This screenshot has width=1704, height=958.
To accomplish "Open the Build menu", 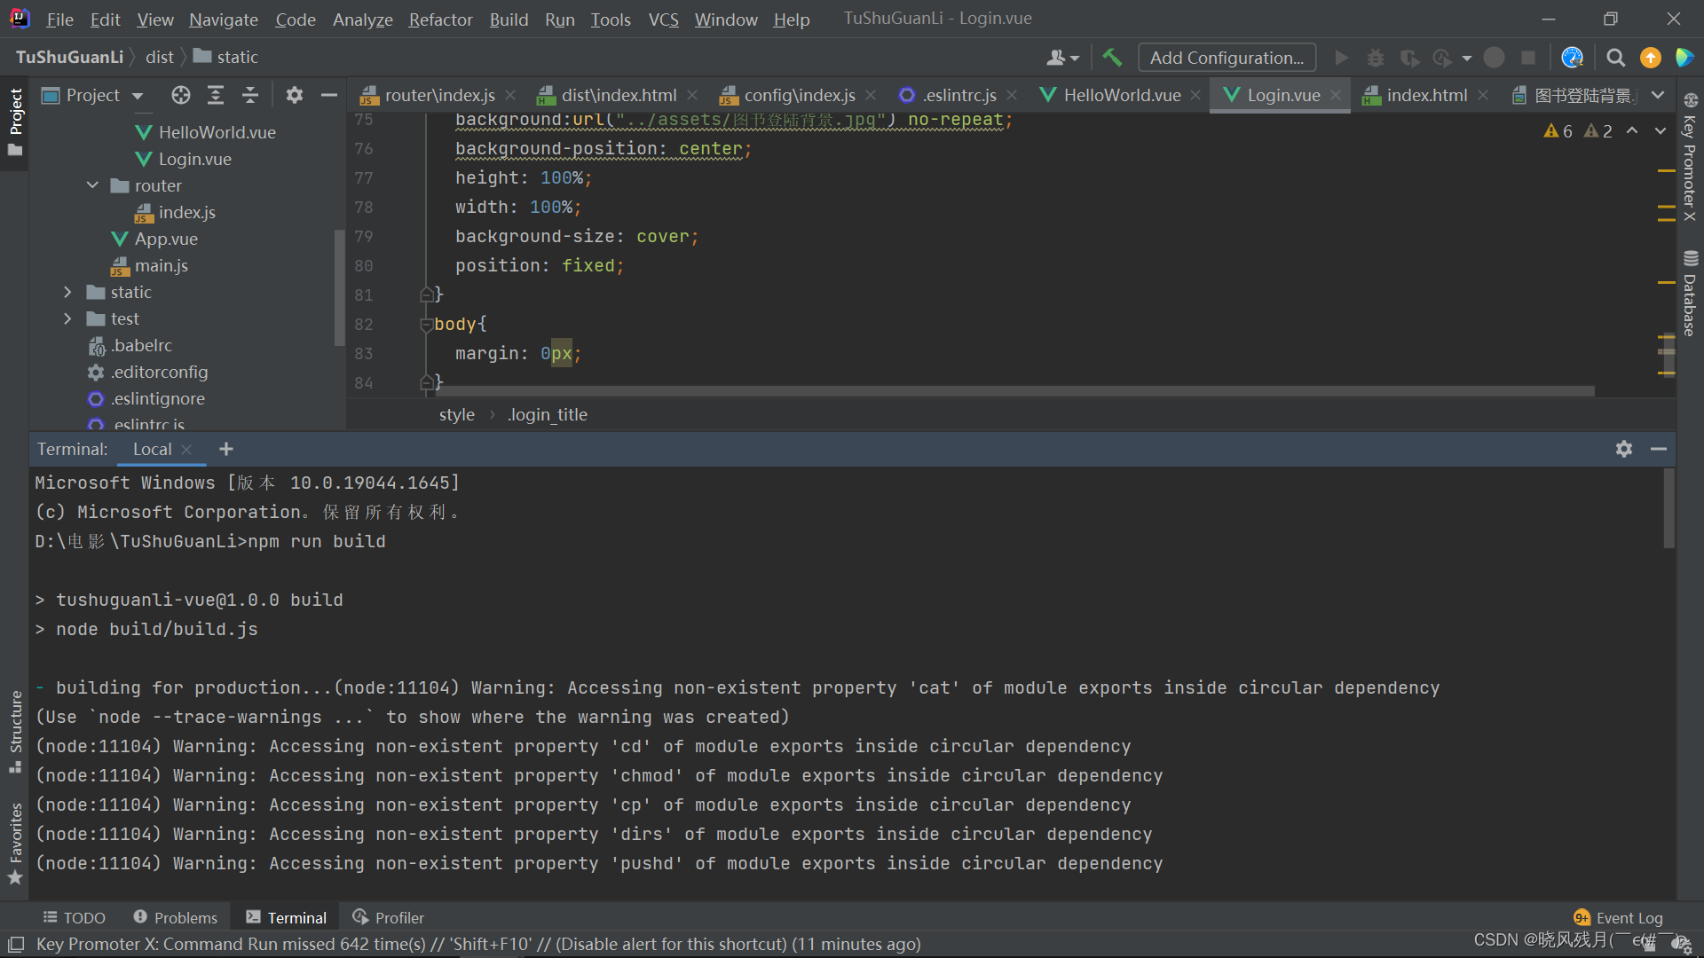I will click(x=509, y=18).
